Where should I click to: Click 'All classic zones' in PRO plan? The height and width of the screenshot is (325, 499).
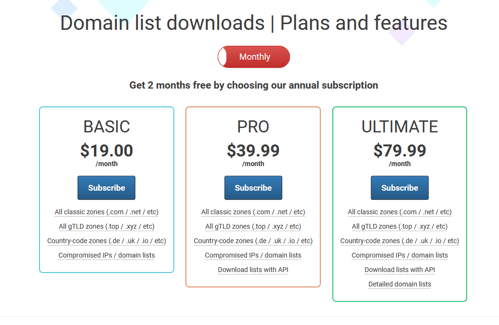[x=253, y=212]
